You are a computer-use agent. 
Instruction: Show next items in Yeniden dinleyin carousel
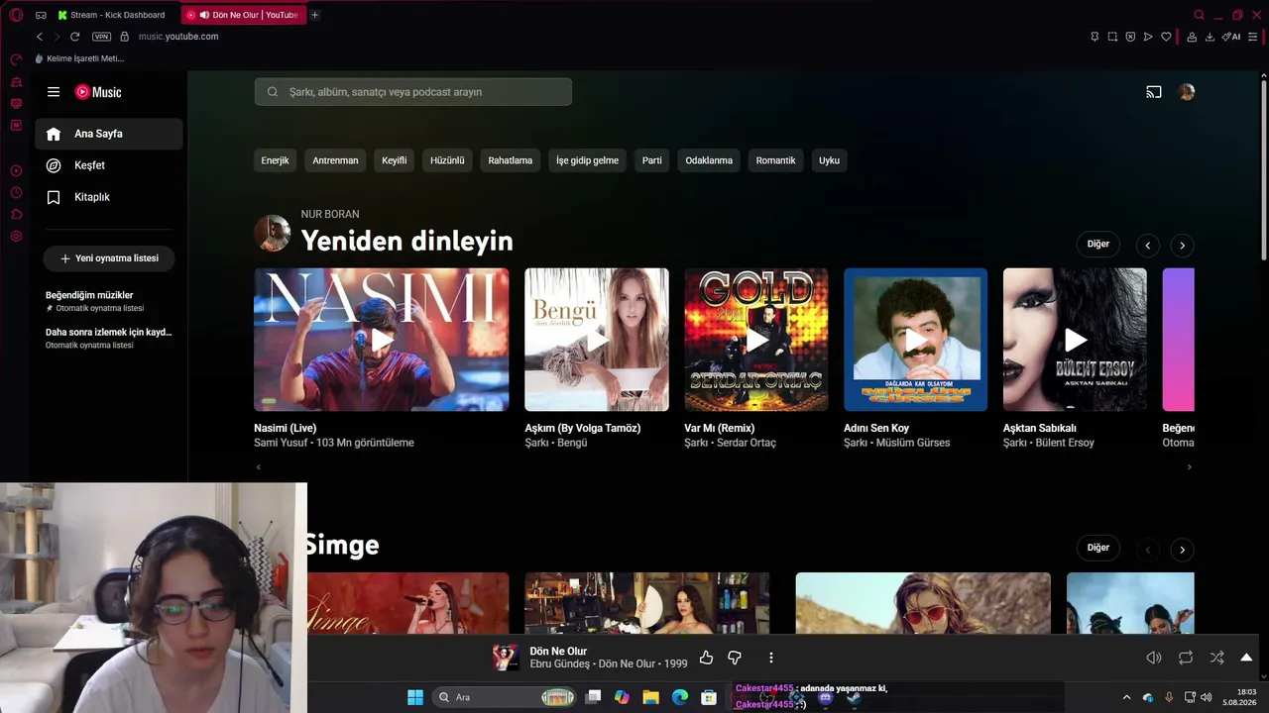coord(1182,246)
